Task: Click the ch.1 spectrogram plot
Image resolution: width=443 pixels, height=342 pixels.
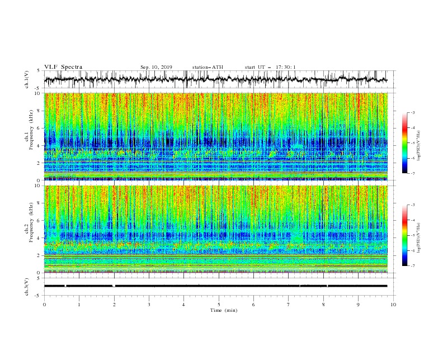Action: [216, 136]
